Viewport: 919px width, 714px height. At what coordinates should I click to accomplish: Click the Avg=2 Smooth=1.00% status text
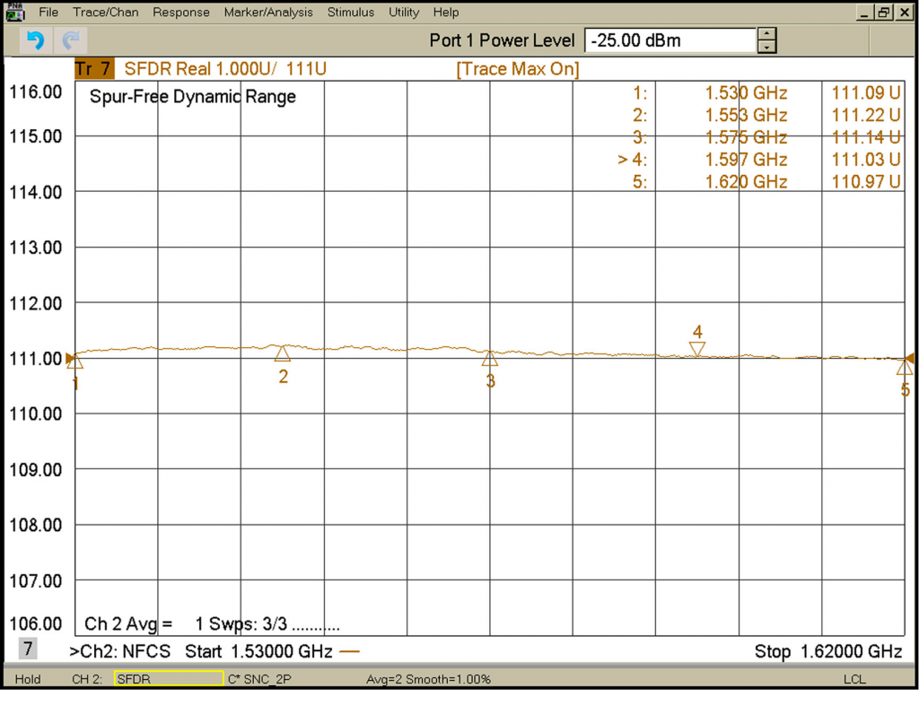(x=428, y=680)
